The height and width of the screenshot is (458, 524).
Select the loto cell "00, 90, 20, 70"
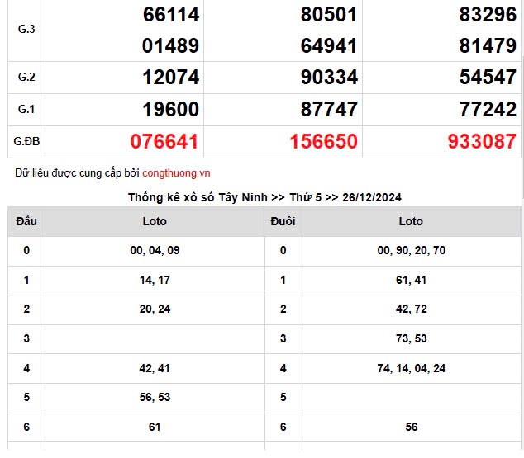[411, 250]
